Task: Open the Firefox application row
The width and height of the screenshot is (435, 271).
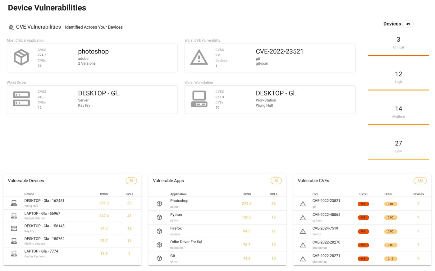Action: coord(217,231)
